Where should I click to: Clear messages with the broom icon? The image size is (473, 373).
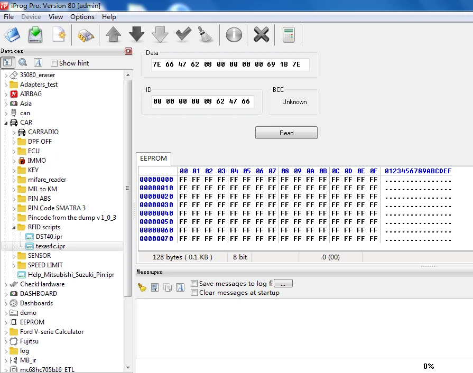(x=142, y=287)
